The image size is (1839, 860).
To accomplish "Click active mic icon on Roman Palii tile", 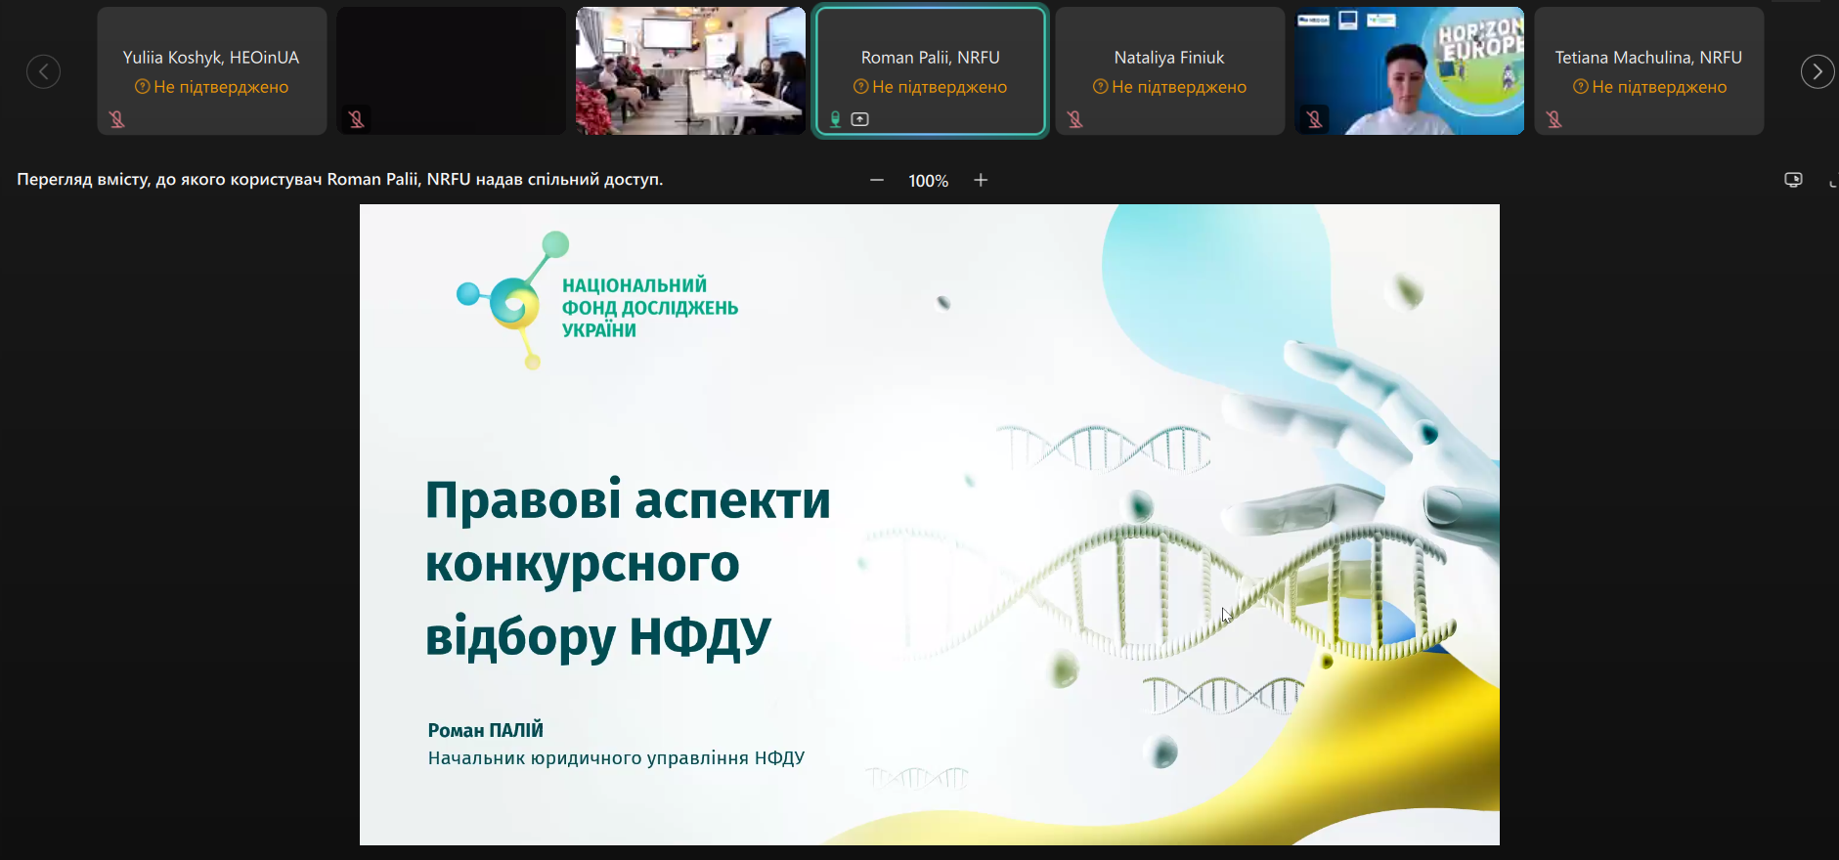I will coord(836,119).
